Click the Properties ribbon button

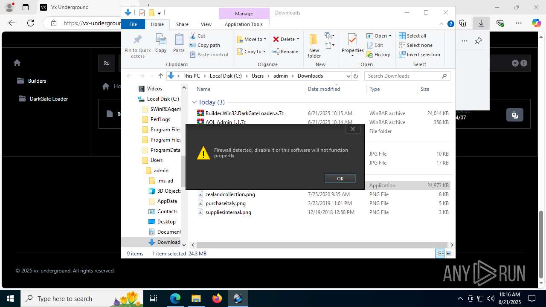[x=352, y=46]
